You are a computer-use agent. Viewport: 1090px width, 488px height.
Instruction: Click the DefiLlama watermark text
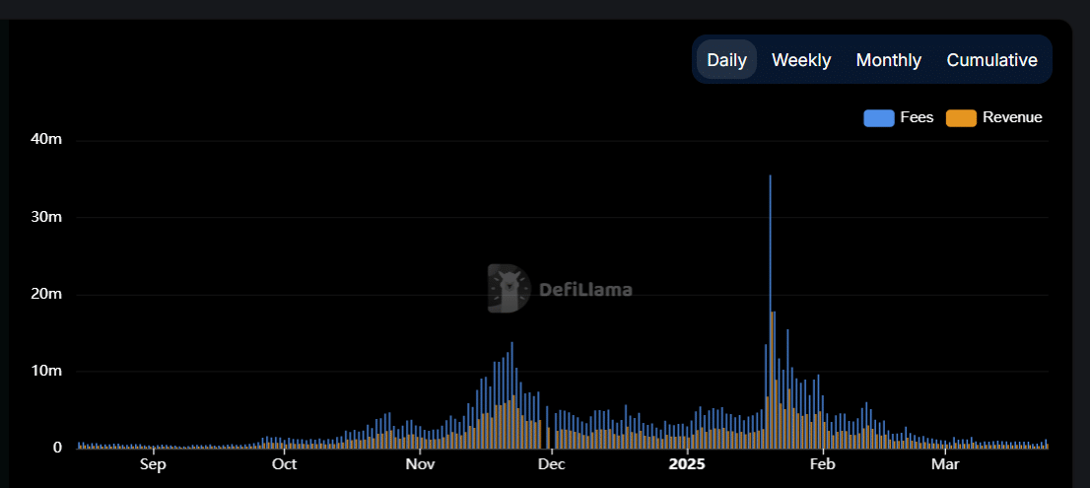tap(585, 290)
